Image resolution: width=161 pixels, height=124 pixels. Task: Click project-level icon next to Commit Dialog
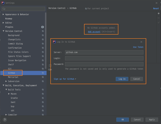(43, 44)
